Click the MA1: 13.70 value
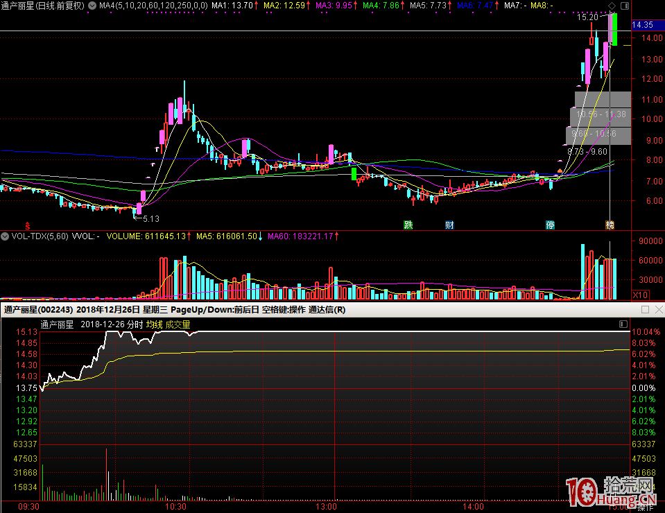This screenshot has width=665, height=513. (x=232, y=6)
